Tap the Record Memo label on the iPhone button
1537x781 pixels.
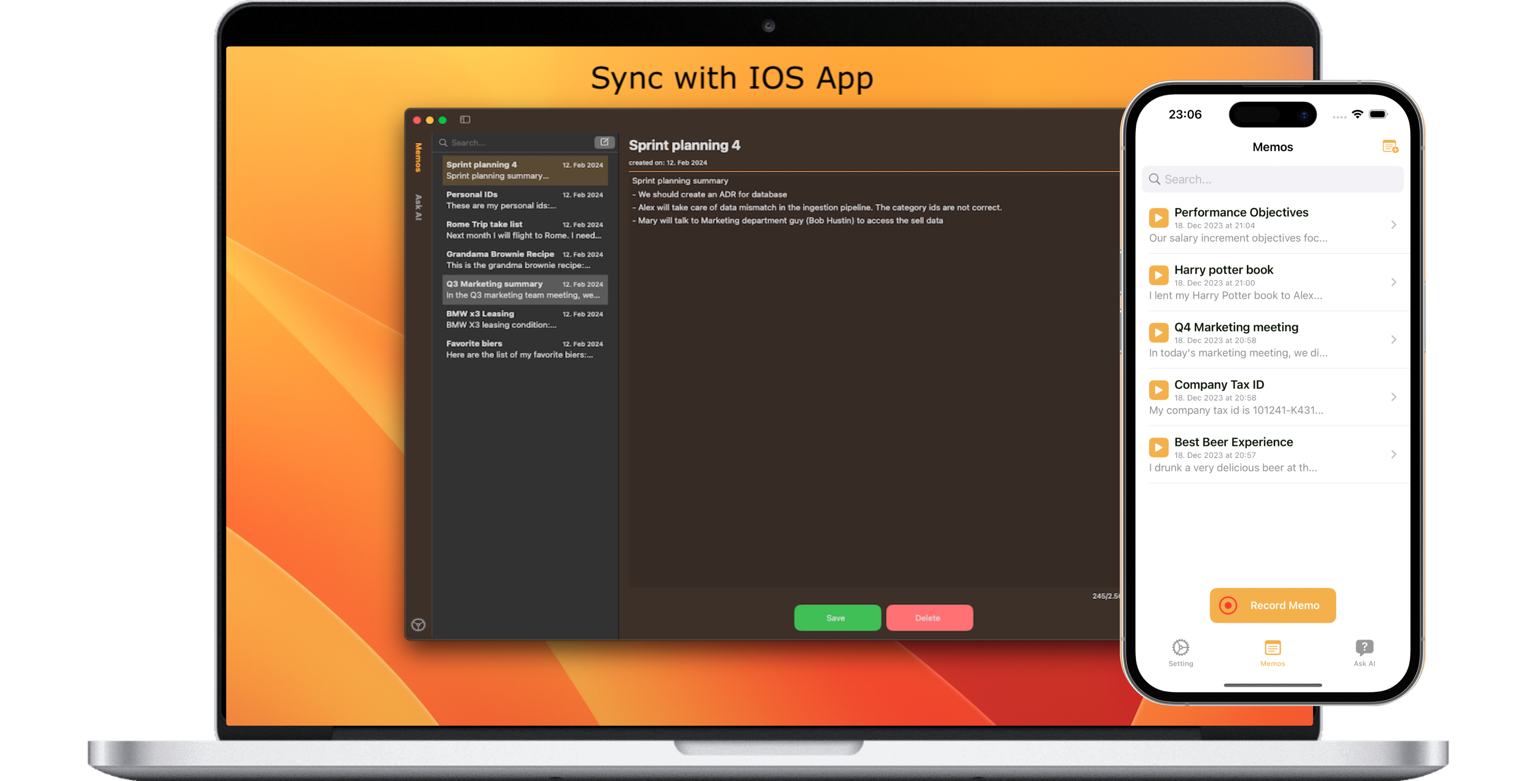[x=1284, y=605]
